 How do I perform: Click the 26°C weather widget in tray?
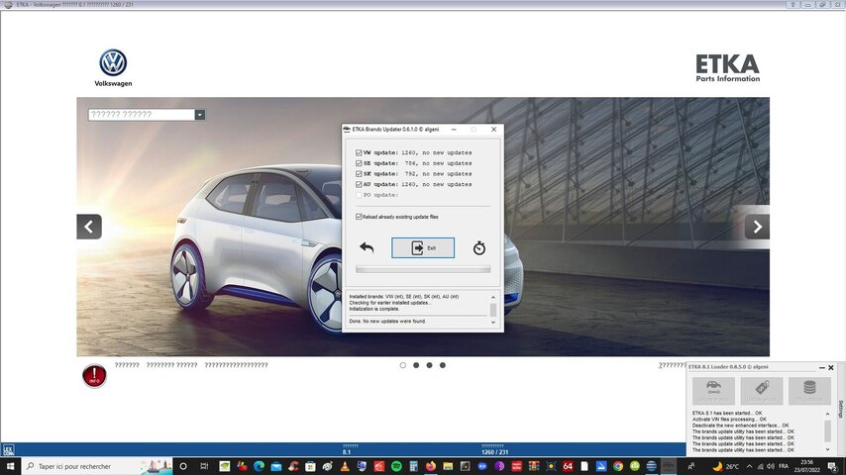click(x=726, y=466)
